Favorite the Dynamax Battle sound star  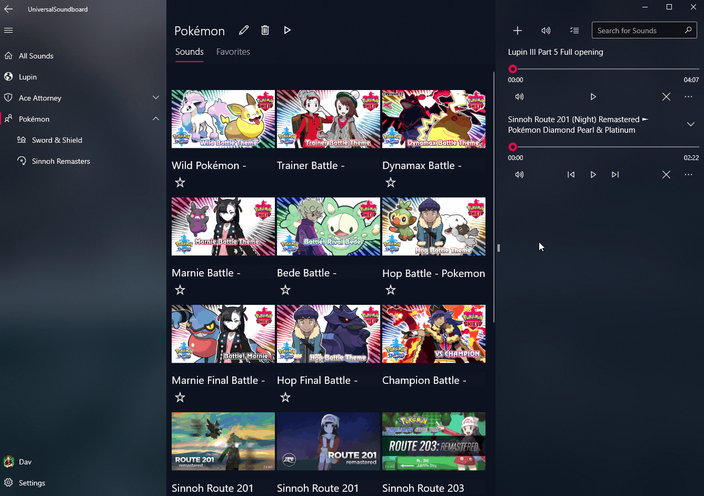click(391, 183)
